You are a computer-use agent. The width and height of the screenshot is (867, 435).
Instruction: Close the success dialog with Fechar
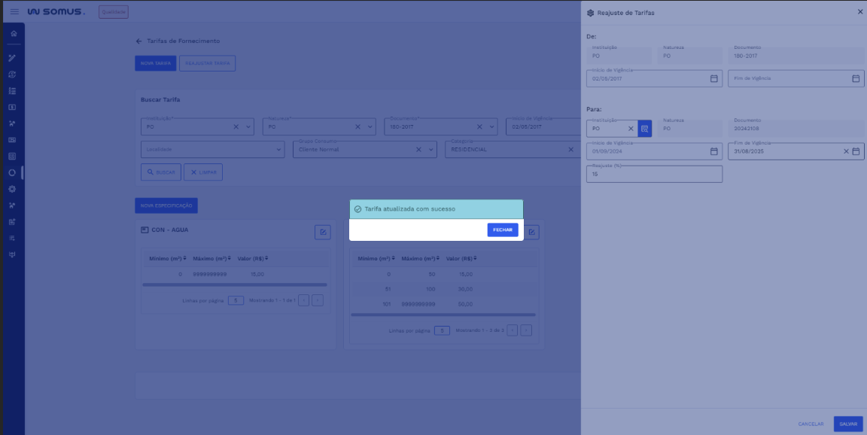click(502, 230)
